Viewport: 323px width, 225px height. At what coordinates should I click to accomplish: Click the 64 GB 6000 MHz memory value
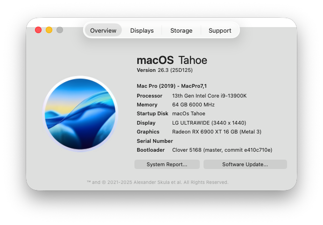click(193, 105)
